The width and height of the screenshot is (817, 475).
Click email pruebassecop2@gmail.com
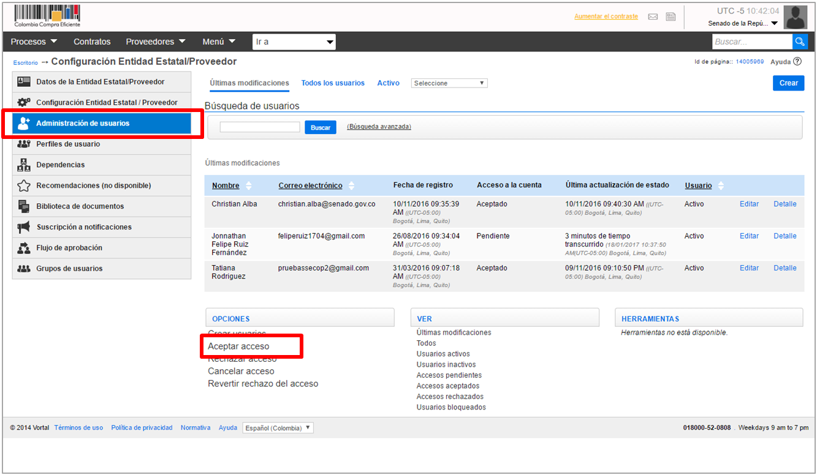[x=324, y=267]
